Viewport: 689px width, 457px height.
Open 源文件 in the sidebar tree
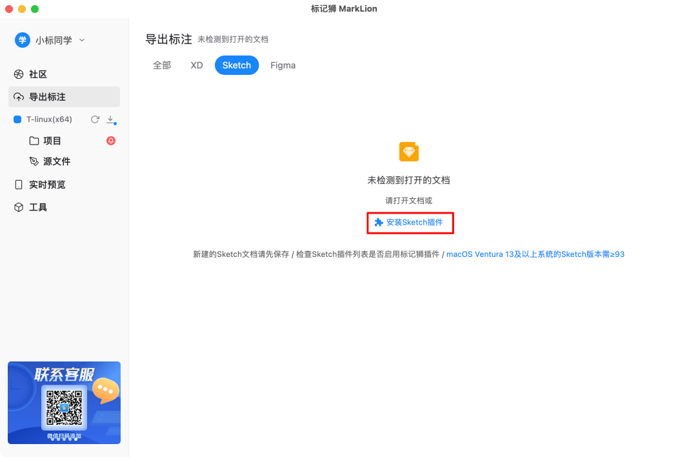pos(57,161)
